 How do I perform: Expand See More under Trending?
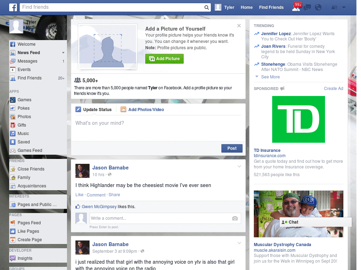tap(270, 77)
